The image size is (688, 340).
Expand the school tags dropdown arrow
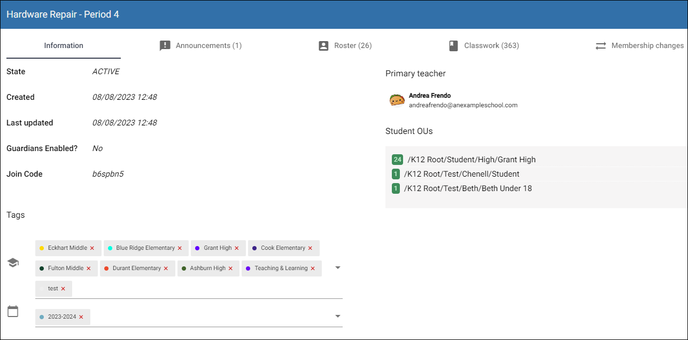[x=337, y=267]
